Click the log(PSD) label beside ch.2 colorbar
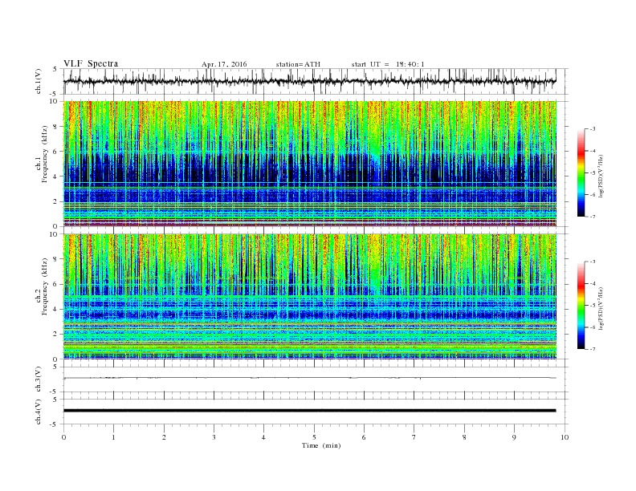 tap(601, 309)
